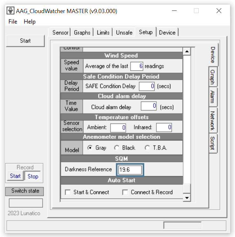Click the large Start button

pyautogui.click(x=25, y=41)
